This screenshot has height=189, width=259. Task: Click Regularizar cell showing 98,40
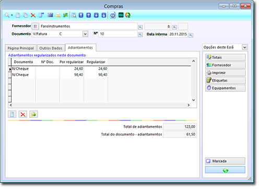(96, 75)
